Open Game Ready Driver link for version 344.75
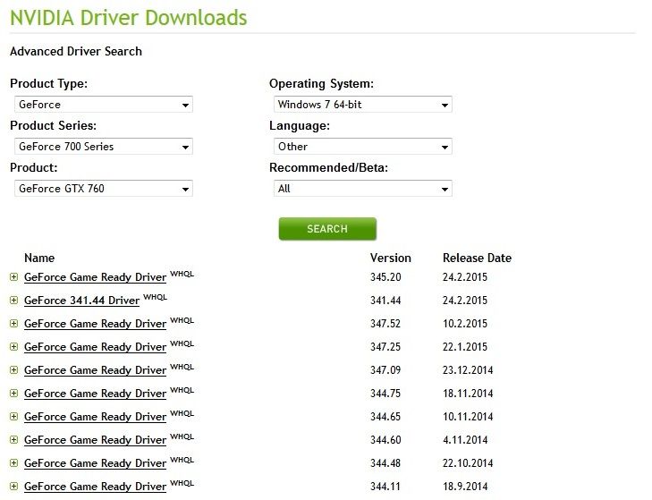Image resolution: width=652 pixels, height=500 pixels. pos(95,394)
